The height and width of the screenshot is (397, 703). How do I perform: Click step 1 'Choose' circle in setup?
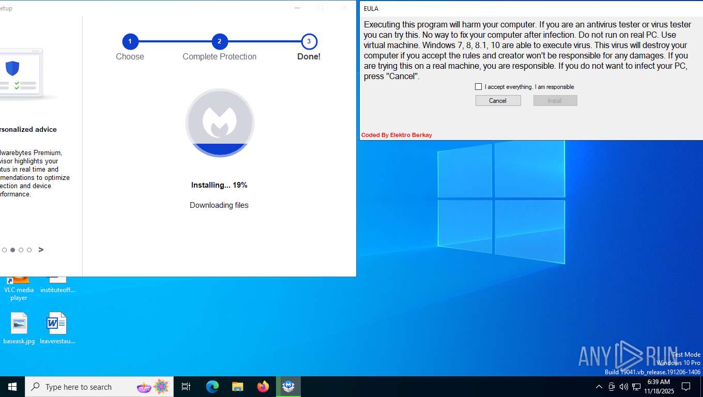click(130, 41)
